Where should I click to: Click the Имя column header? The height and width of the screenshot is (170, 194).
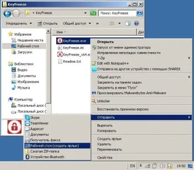tap(94, 32)
